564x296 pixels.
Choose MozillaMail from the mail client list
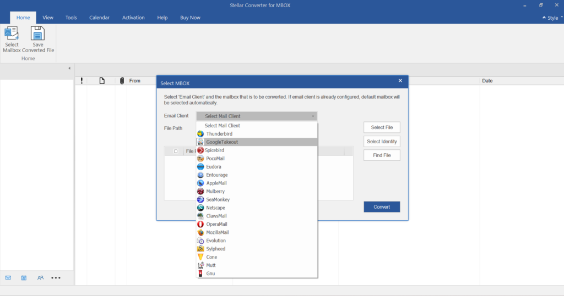click(257, 232)
